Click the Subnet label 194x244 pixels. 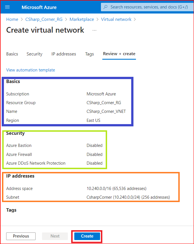point(13,197)
